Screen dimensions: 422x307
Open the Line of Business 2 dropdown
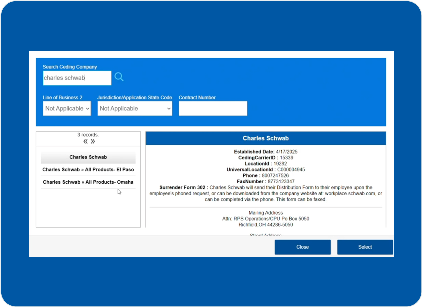tap(67, 108)
